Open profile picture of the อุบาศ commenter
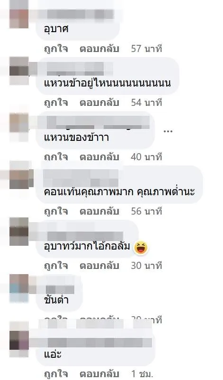The width and height of the screenshot is (223, 380). click(x=19, y=19)
